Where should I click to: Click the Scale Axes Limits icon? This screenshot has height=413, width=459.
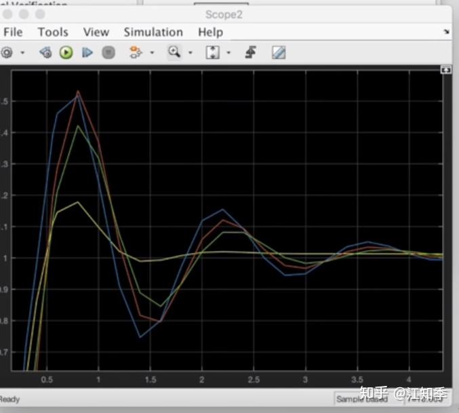click(x=212, y=53)
